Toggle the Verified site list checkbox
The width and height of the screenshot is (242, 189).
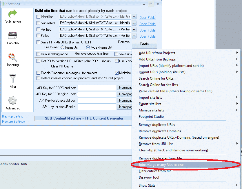[x=39, y=29]
